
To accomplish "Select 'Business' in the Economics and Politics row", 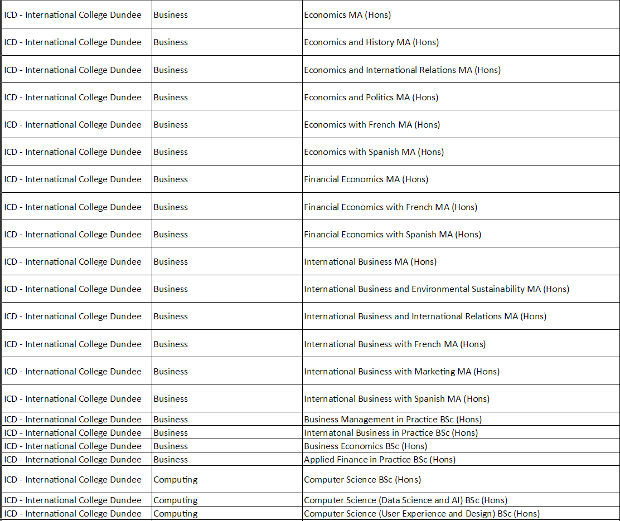I will pos(171,97).
